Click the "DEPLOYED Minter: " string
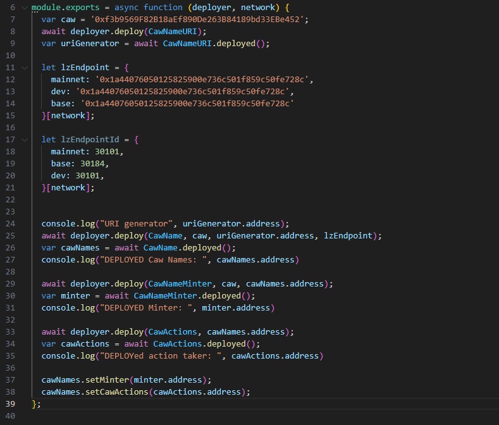 coord(146,308)
